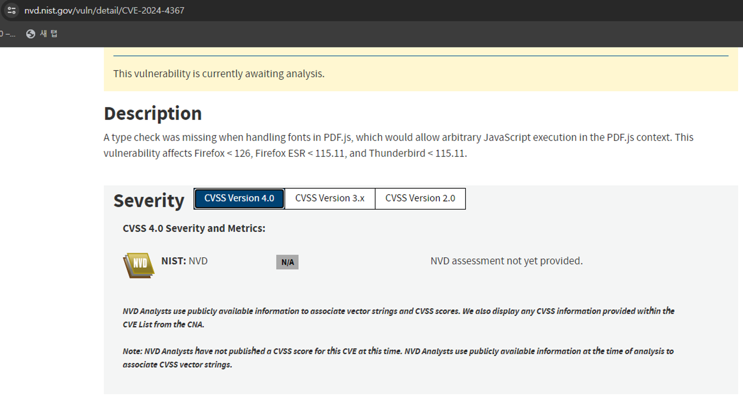The image size is (743, 410).
Task: Click the gray N/A severity badge
Action: pyautogui.click(x=287, y=262)
